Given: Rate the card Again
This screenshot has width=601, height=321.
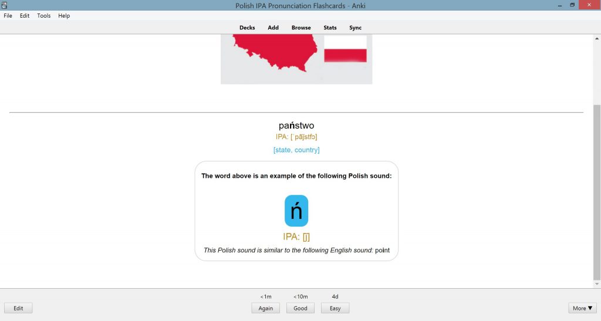Looking at the screenshot, I should click(x=266, y=308).
